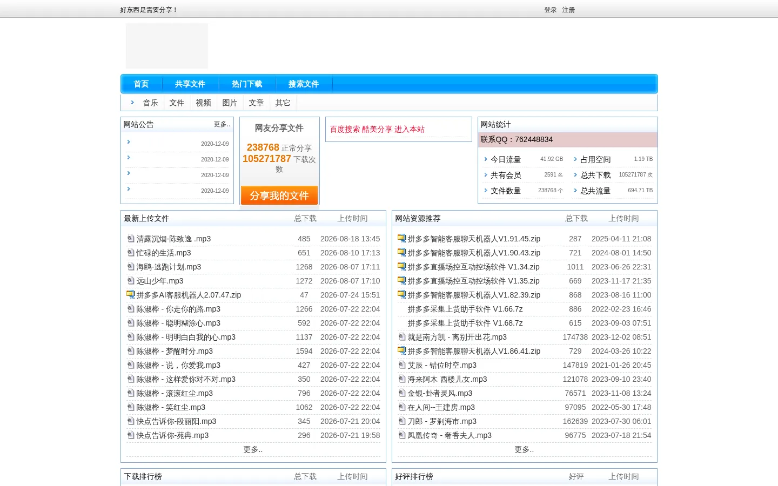Click the mp3 icon beside 清露沉烟-陈致逸
Viewport: 778px width, 486px height.
pyautogui.click(x=130, y=238)
